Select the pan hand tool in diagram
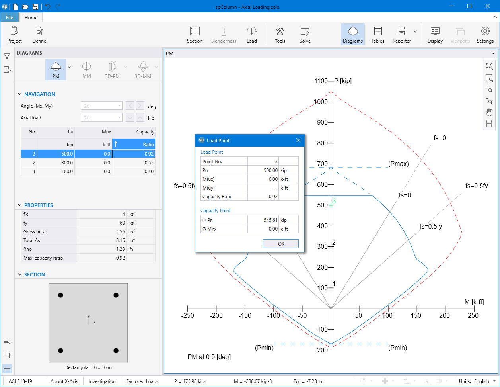Image resolution: width=500 pixels, height=387 pixels. click(489, 112)
